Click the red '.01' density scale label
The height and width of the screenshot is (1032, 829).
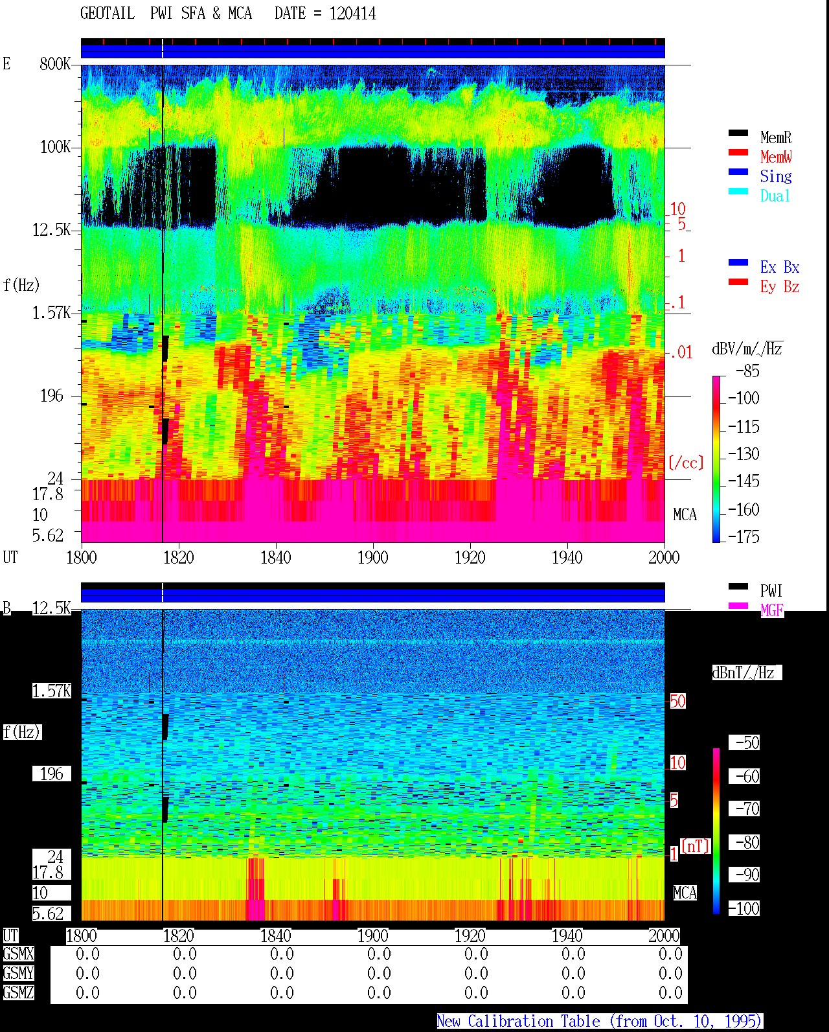pos(681,352)
